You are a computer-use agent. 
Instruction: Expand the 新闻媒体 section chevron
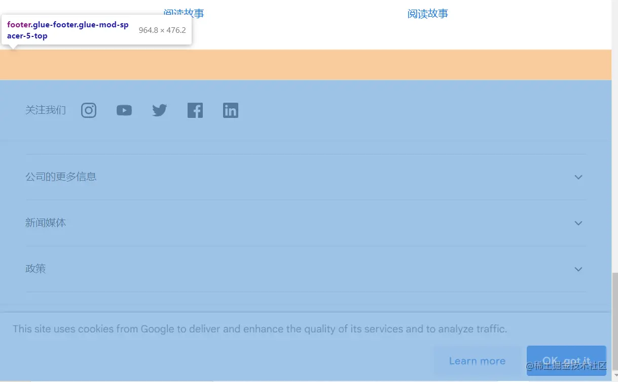point(578,223)
